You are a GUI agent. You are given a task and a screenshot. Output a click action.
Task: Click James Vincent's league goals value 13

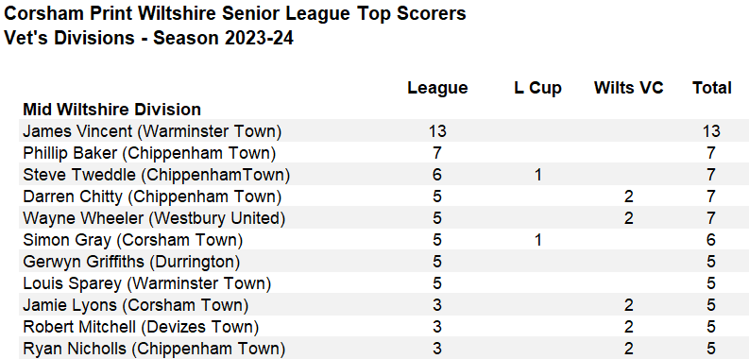(x=437, y=131)
